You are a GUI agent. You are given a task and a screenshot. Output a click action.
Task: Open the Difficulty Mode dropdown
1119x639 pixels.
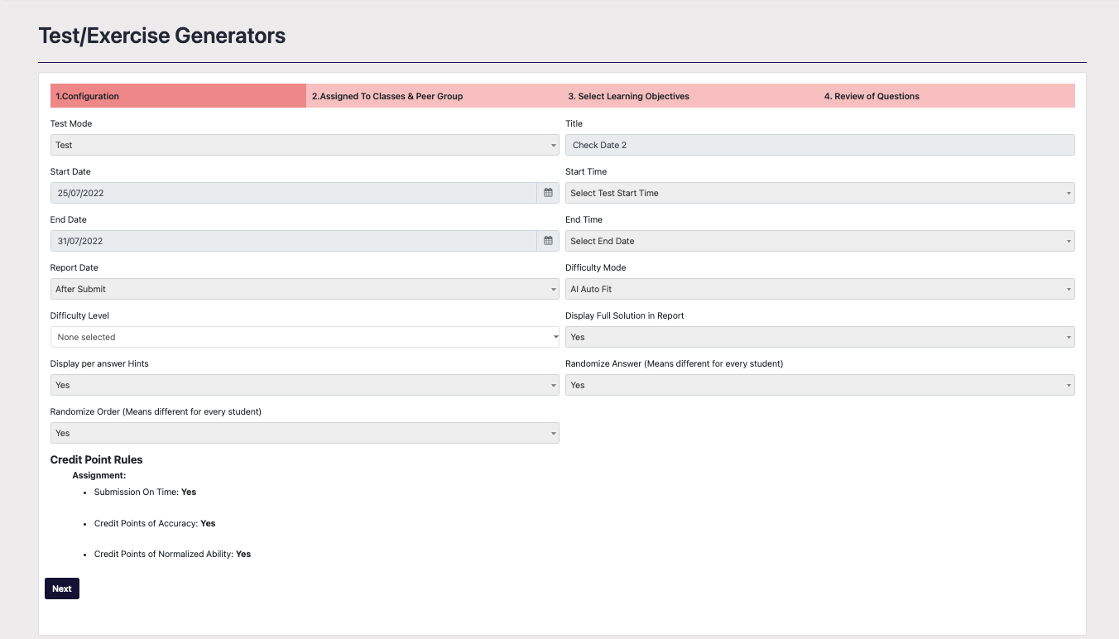[820, 289]
